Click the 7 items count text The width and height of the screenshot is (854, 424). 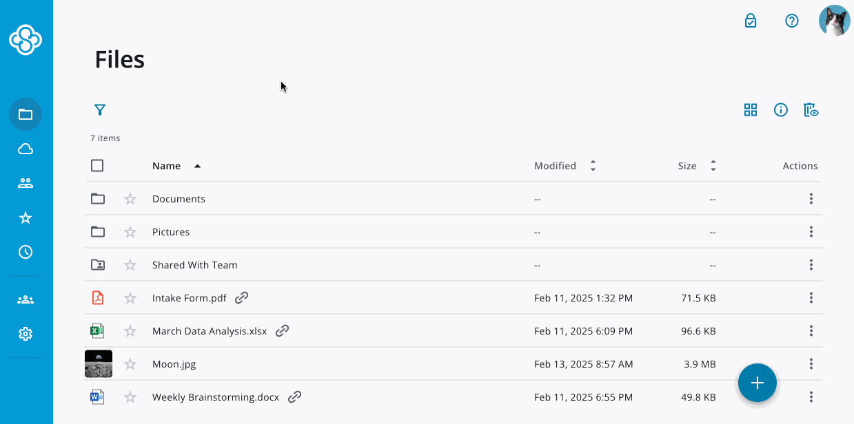(105, 138)
